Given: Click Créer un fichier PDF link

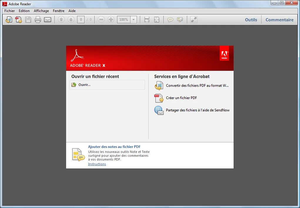Looking at the screenshot, I should tap(181, 98).
